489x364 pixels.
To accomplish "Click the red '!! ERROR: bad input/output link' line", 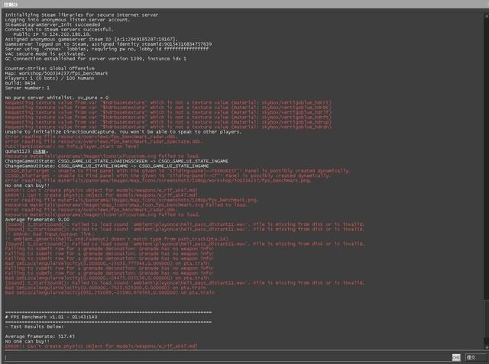I will (x=49, y=234).
